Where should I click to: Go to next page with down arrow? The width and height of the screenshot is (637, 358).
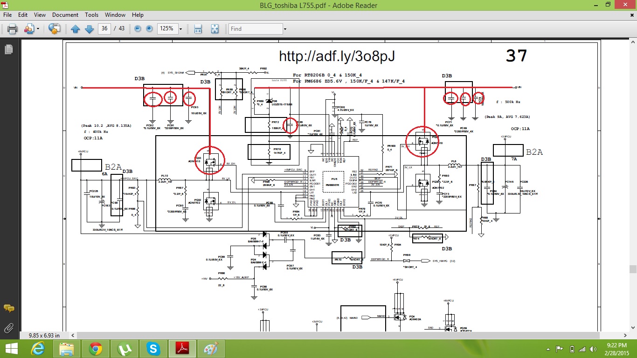pyautogui.click(x=89, y=29)
